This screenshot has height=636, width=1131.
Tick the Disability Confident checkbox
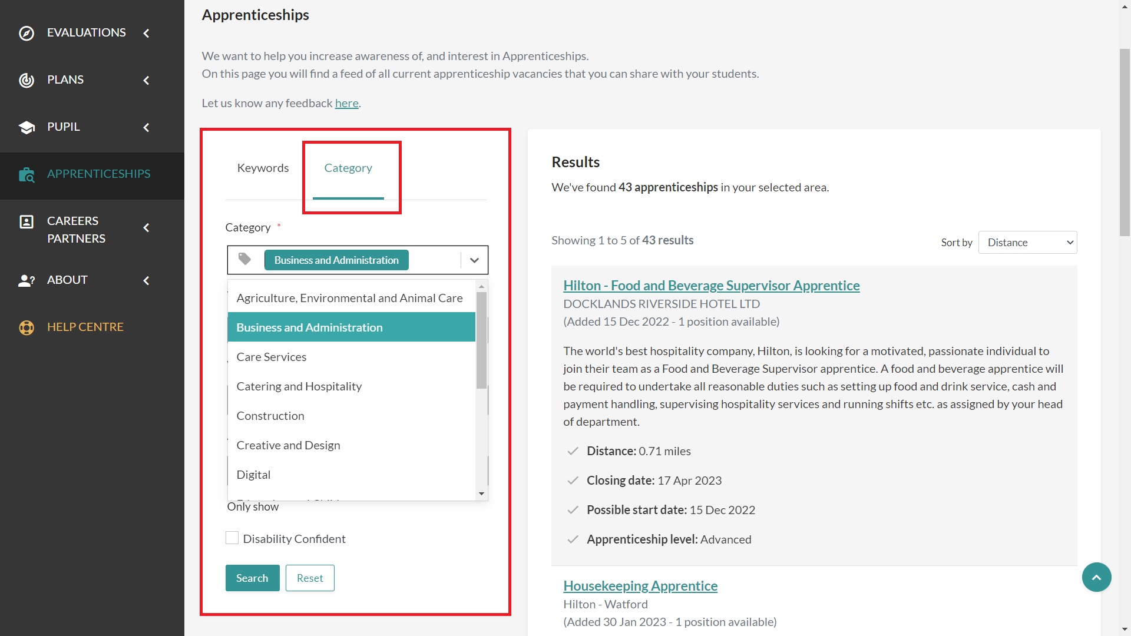pos(232,538)
